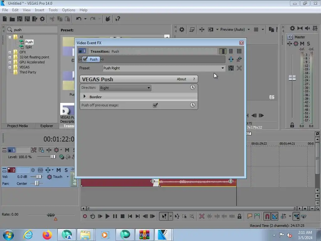Image resolution: width=321 pixels, height=241 pixels.
Task: Click the Stop button in transport bar
Action: 123,216
